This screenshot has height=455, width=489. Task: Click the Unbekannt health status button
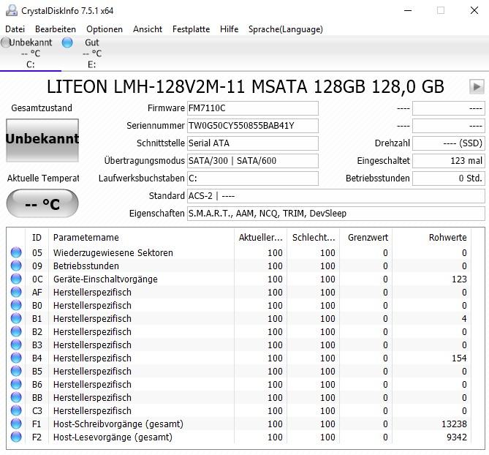pyautogui.click(x=42, y=140)
